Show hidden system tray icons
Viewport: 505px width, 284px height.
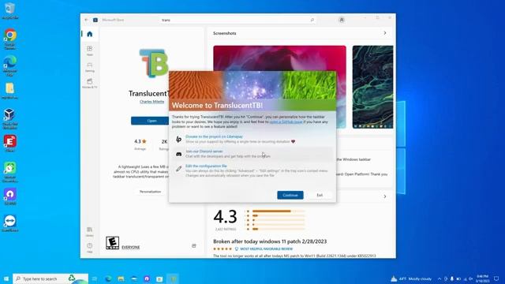pos(440,278)
